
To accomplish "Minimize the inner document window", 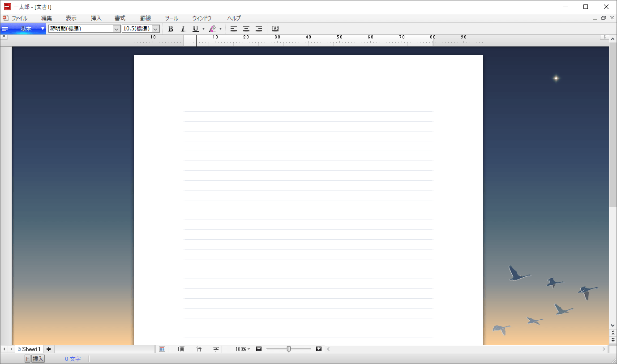I will (595, 18).
